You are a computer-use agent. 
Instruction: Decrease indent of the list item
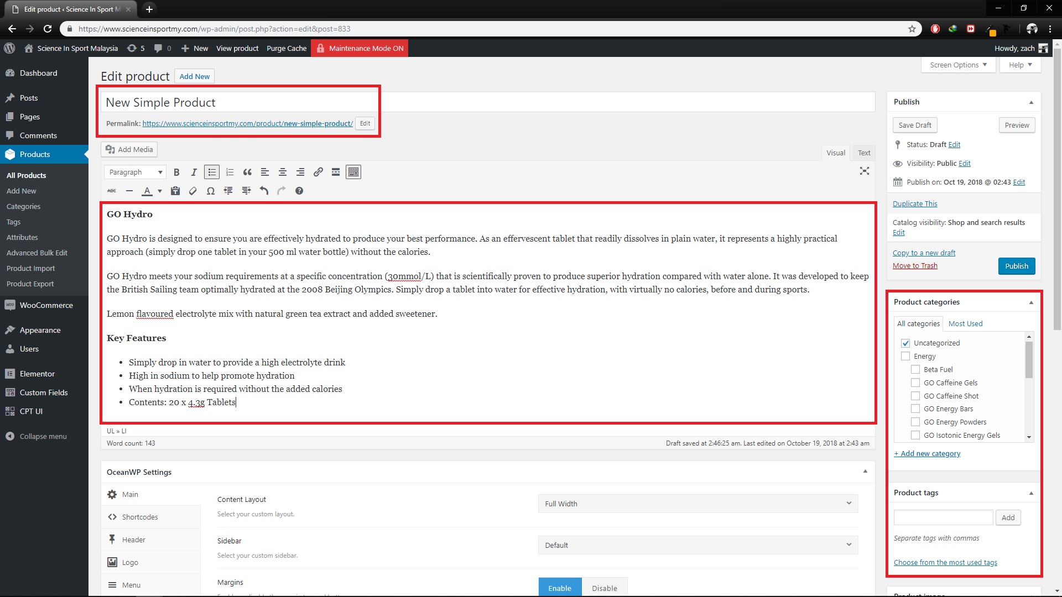[x=228, y=191]
